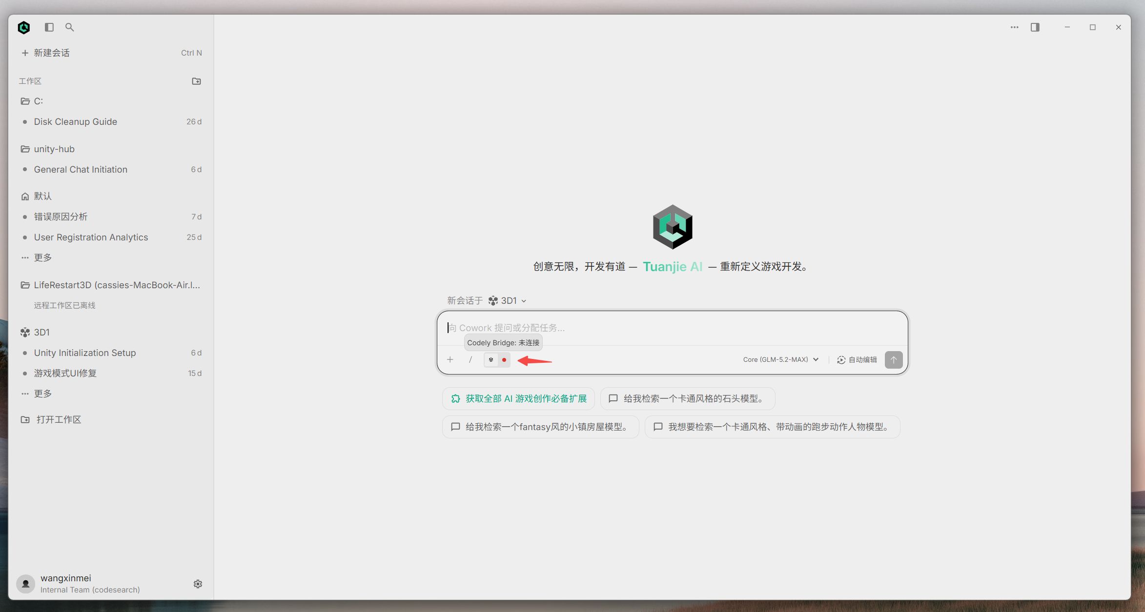This screenshot has width=1145, height=612.
Task: Click the Codely Bridge Unity icon
Action: (x=491, y=360)
